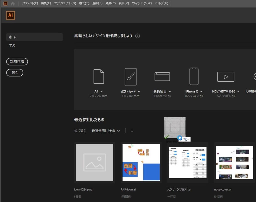Pick the iPhone X preset icon

point(194,77)
